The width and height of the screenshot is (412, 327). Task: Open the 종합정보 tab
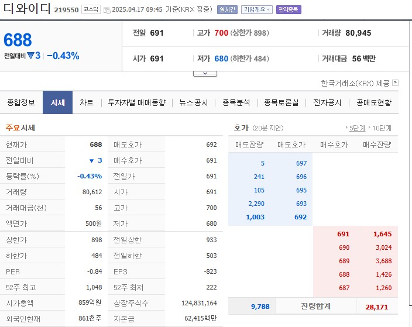coord(21,102)
